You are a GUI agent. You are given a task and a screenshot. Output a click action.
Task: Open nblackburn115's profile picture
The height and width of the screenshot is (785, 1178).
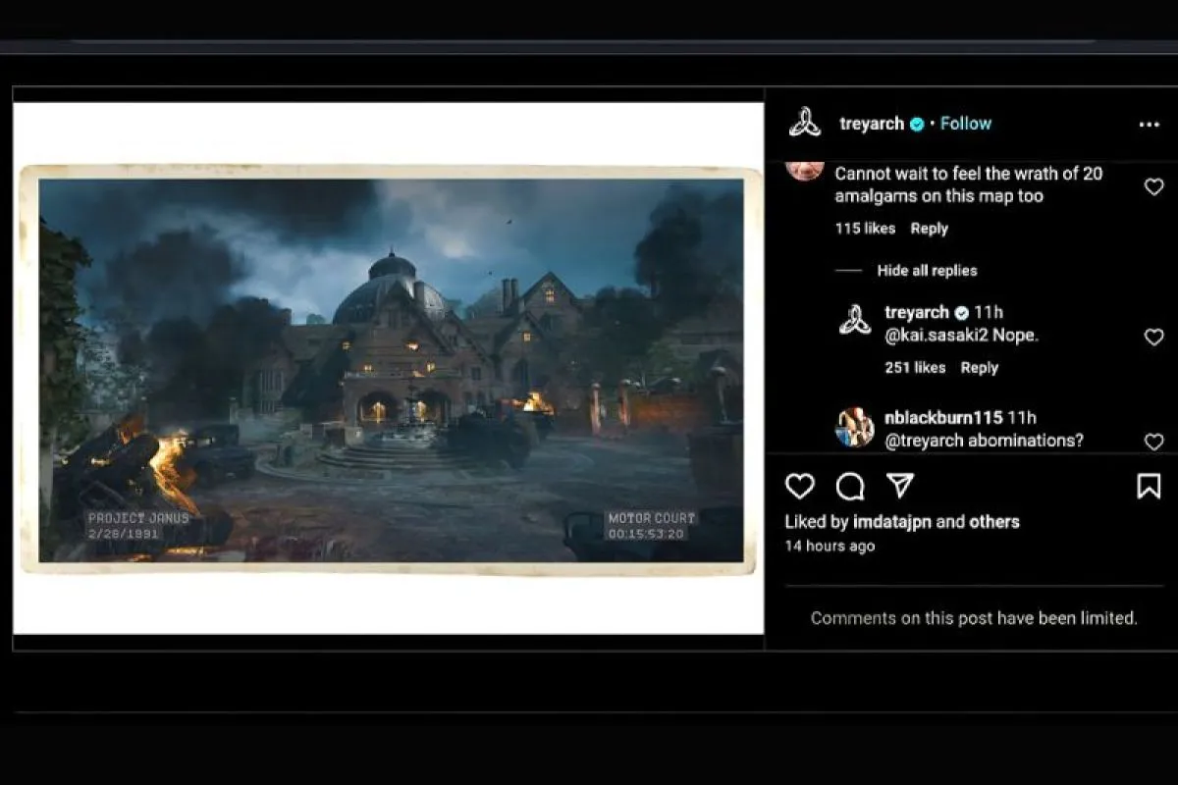point(854,428)
